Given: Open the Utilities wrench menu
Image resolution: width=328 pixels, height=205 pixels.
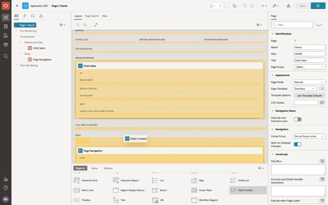Looking at the screenshot, I should click(275, 6).
